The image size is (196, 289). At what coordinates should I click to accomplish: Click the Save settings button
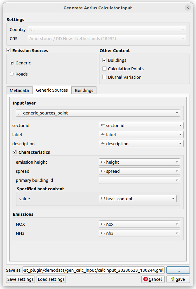[x=20, y=279]
